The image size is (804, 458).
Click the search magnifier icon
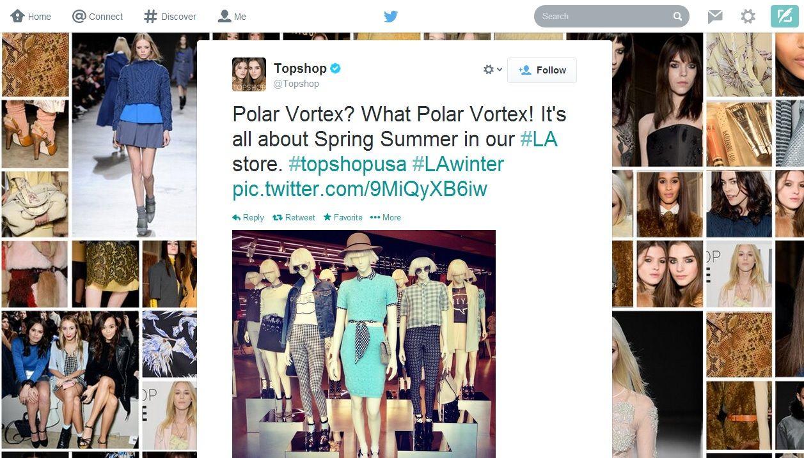[677, 17]
